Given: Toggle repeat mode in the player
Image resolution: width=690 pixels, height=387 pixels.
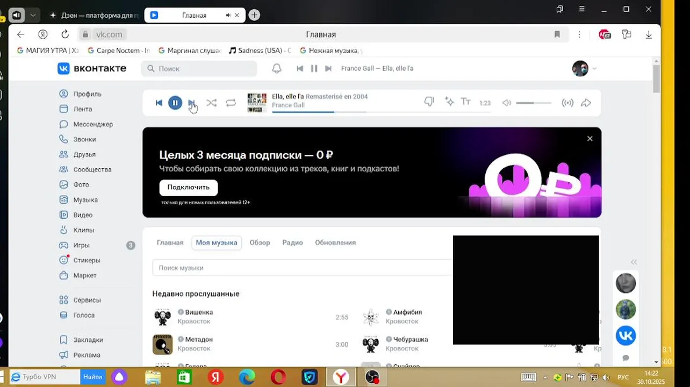Looking at the screenshot, I should click(231, 103).
